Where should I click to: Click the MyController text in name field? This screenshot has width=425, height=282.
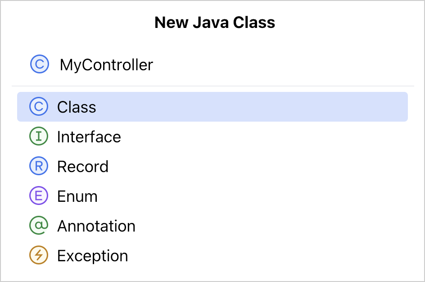[106, 65]
